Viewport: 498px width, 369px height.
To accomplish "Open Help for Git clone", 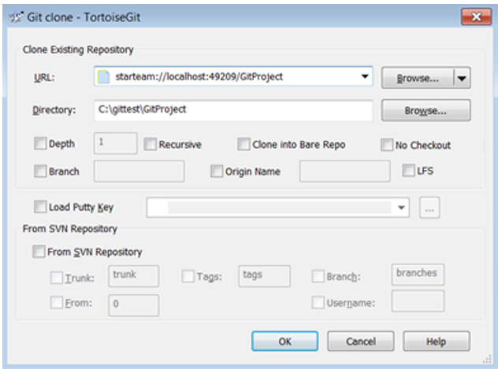I will (437, 341).
